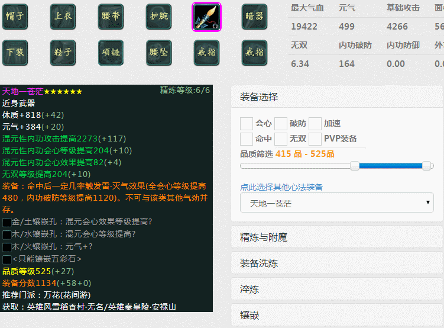Select the 帽子 (hat) equipment slot
The width and height of the screenshot is (444, 328).
point(15,17)
